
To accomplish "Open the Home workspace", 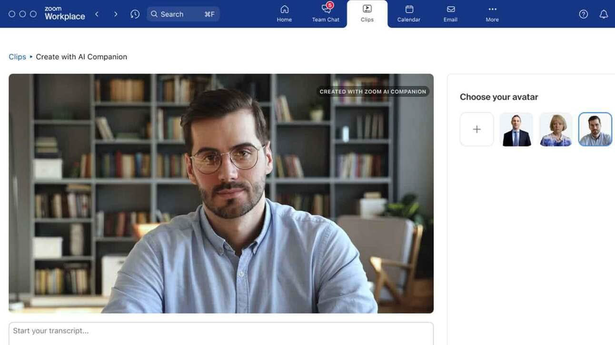I will [284, 12].
